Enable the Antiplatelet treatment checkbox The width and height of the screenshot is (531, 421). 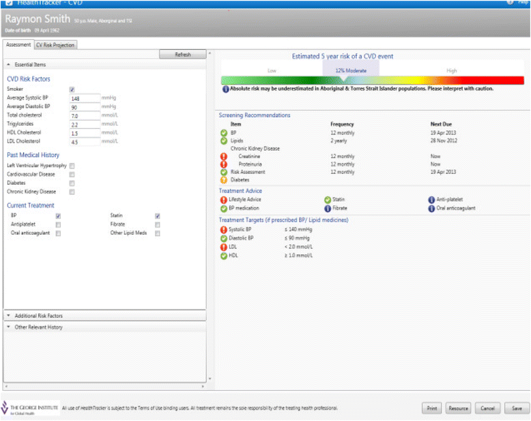point(58,224)
